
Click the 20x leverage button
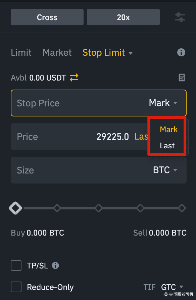coord(123,17)
